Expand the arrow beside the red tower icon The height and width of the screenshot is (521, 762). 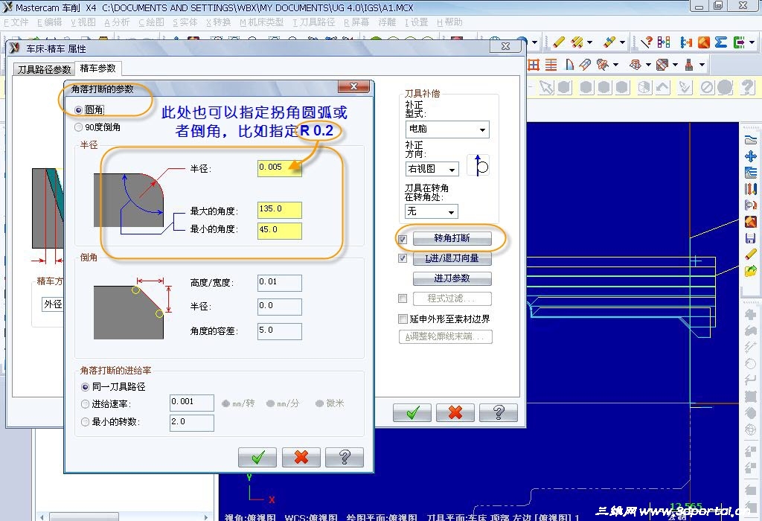coord(702,65)
